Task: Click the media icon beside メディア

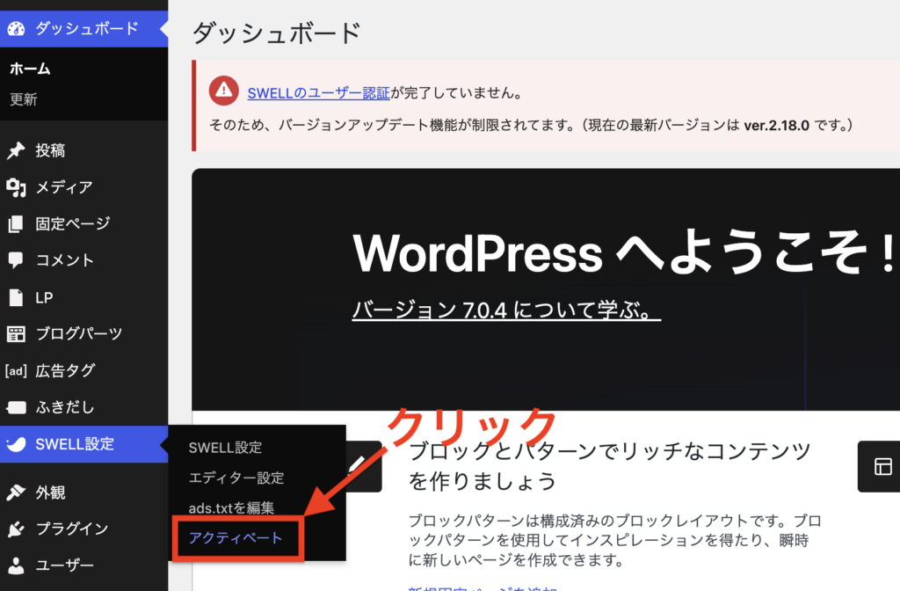Action: [16, 187]
